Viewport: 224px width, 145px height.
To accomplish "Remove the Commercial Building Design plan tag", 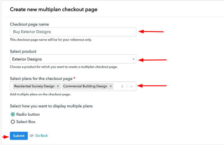I will pos(111,86).
